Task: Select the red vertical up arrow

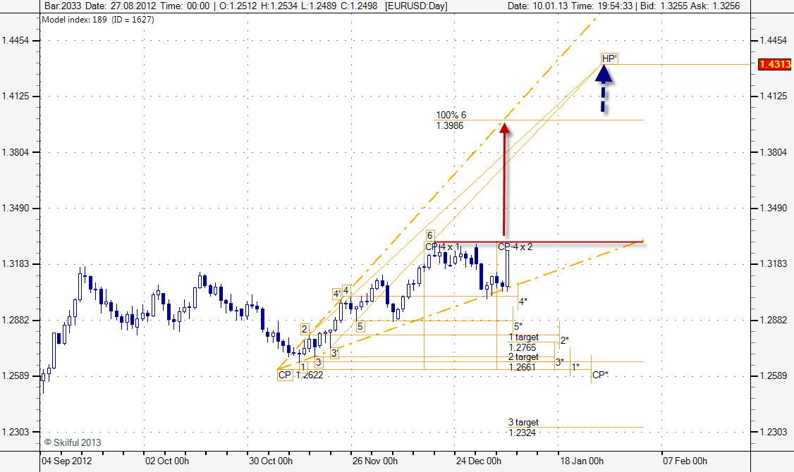Action: point(503,180)
